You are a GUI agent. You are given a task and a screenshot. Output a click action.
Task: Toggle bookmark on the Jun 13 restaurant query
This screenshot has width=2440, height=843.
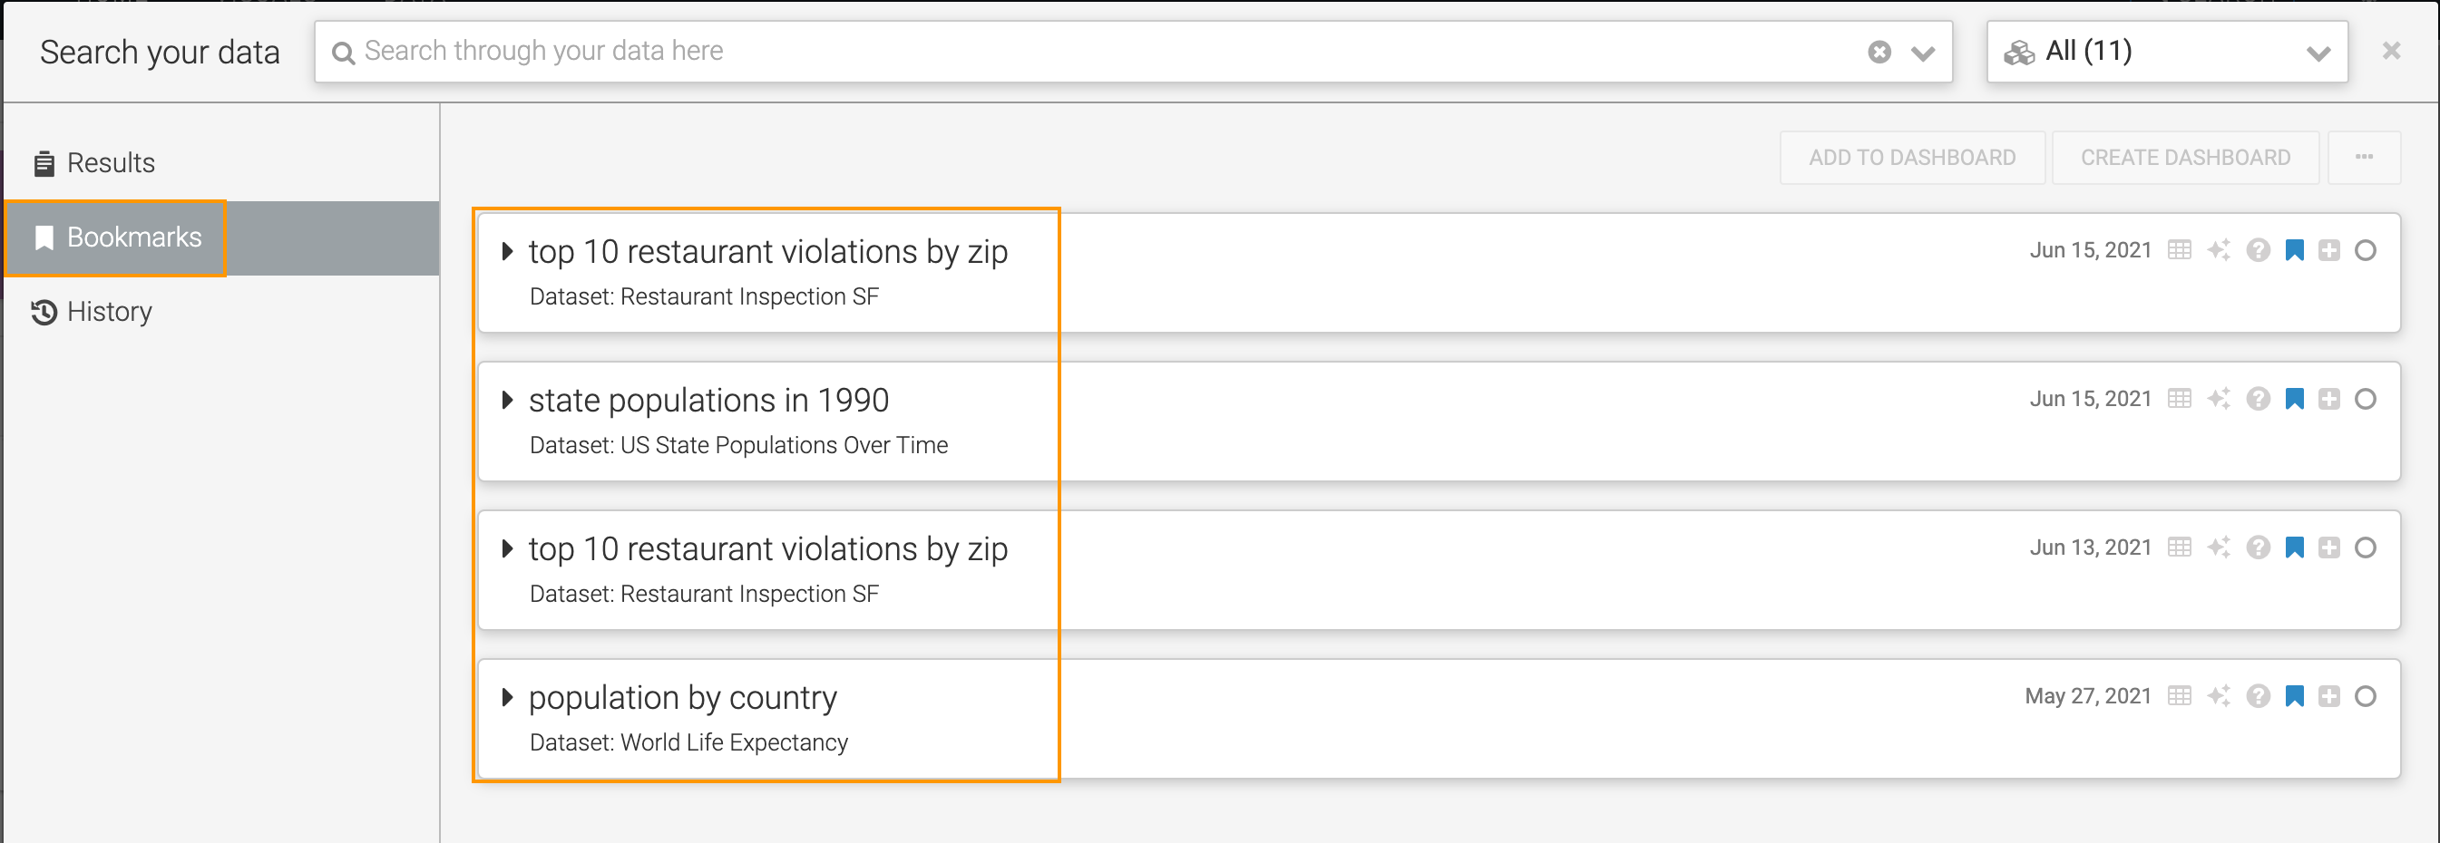pos(2294,547)
